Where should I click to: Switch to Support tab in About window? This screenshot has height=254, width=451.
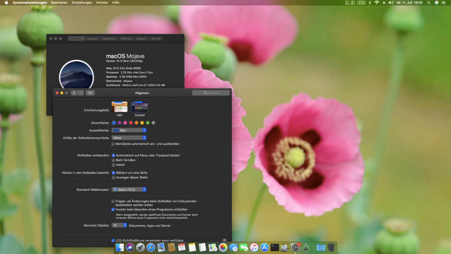pyautogui.click(x=141, y=38)
